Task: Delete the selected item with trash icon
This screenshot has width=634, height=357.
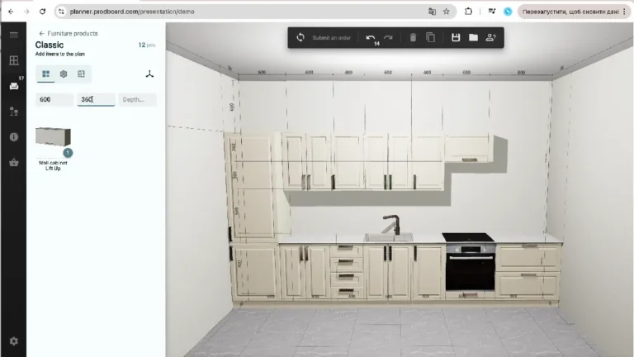Action: point(413,38)
